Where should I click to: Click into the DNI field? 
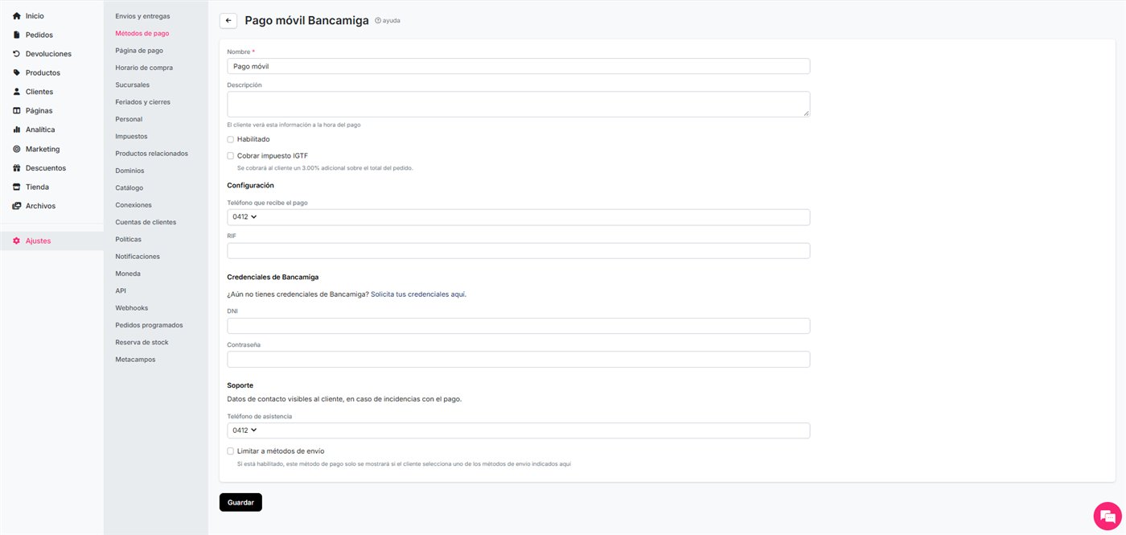point(519,326)
